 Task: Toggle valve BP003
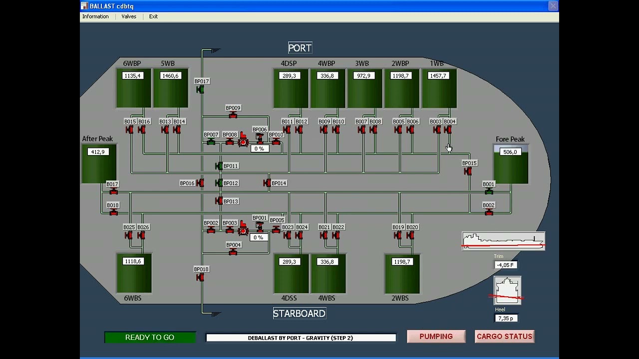[230, 230]
